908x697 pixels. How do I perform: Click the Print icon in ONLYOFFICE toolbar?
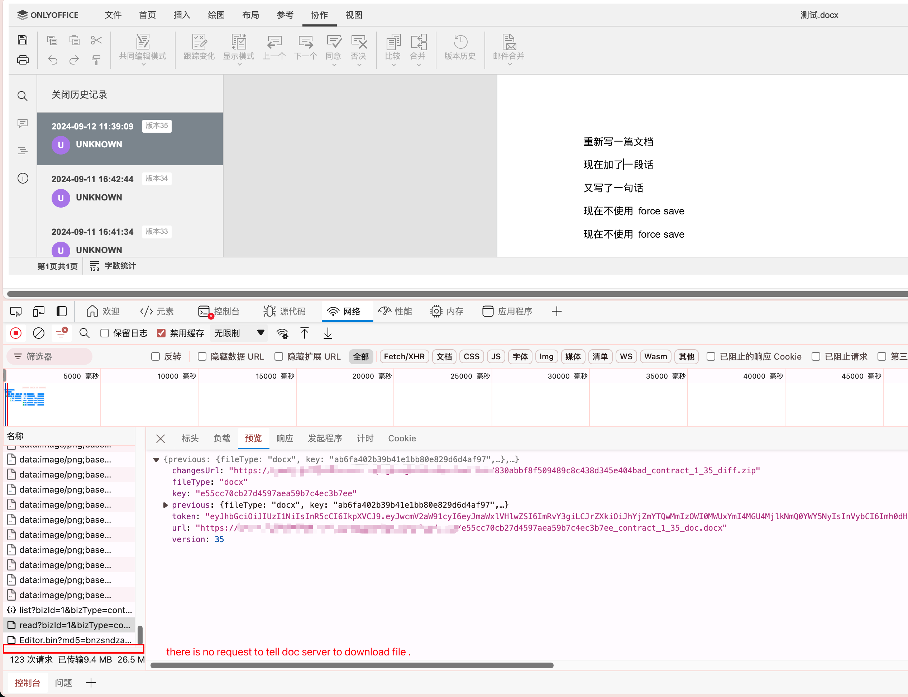[x=23, y=60]
